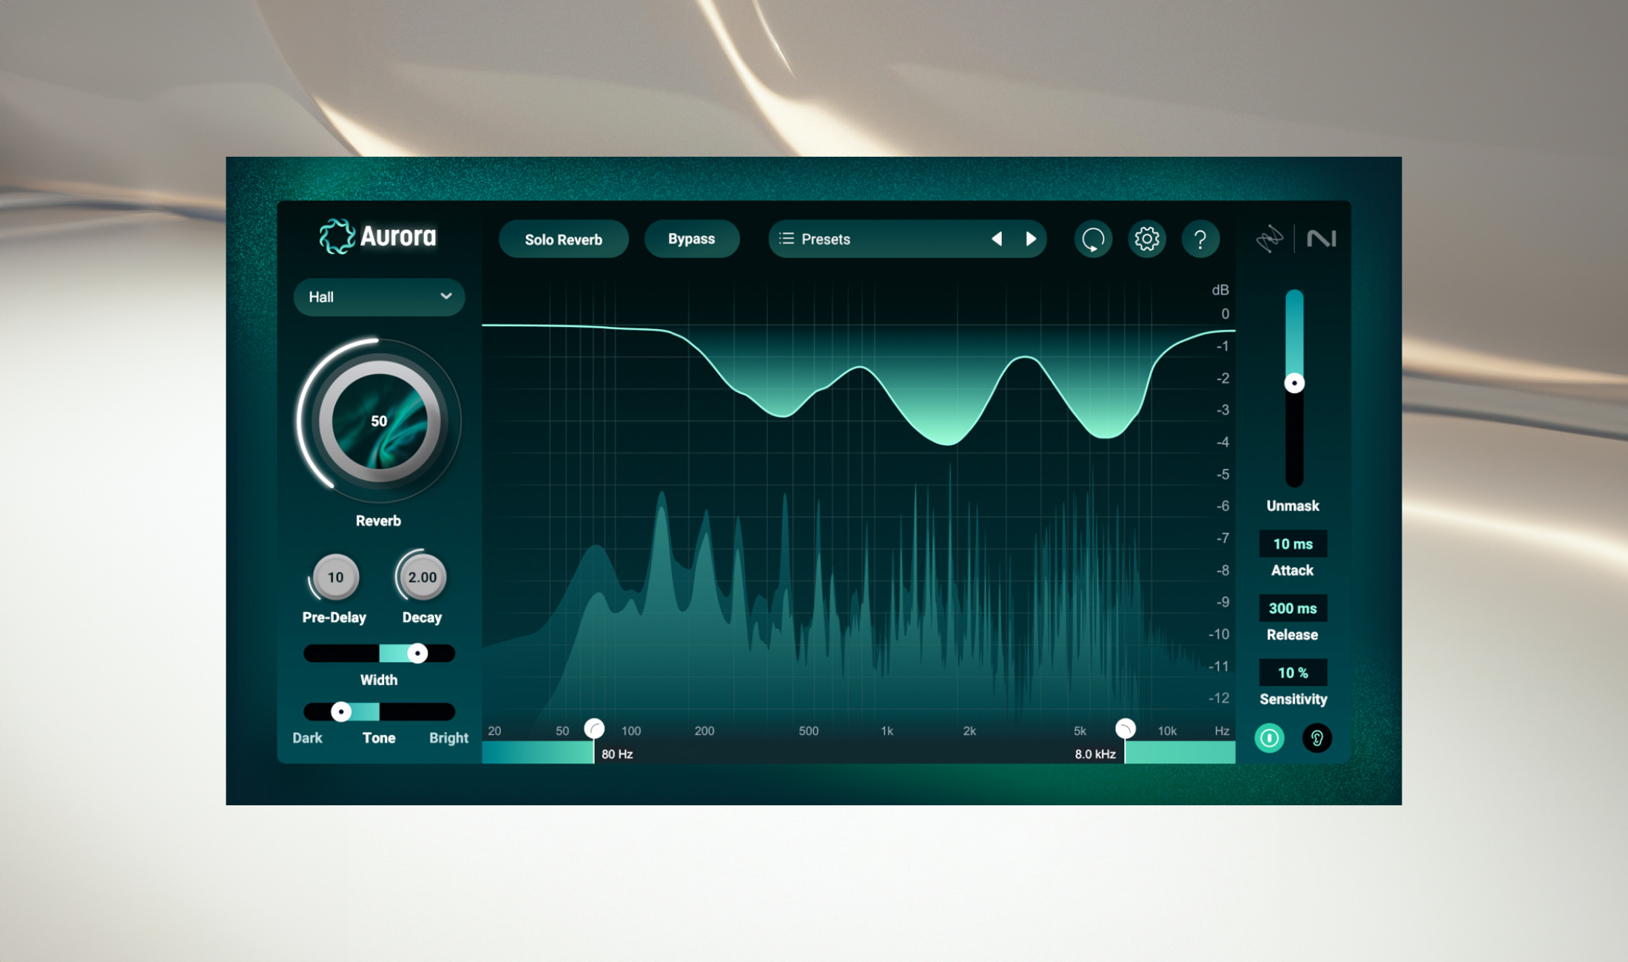
Task: Click the 80 Hz low cutoff handle
Action: point(594,728)
